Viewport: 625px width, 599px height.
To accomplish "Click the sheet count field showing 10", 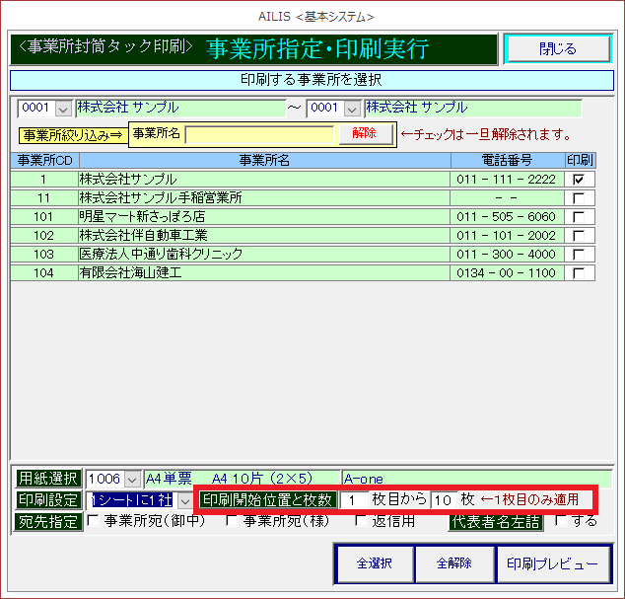I will coord(444,500).
